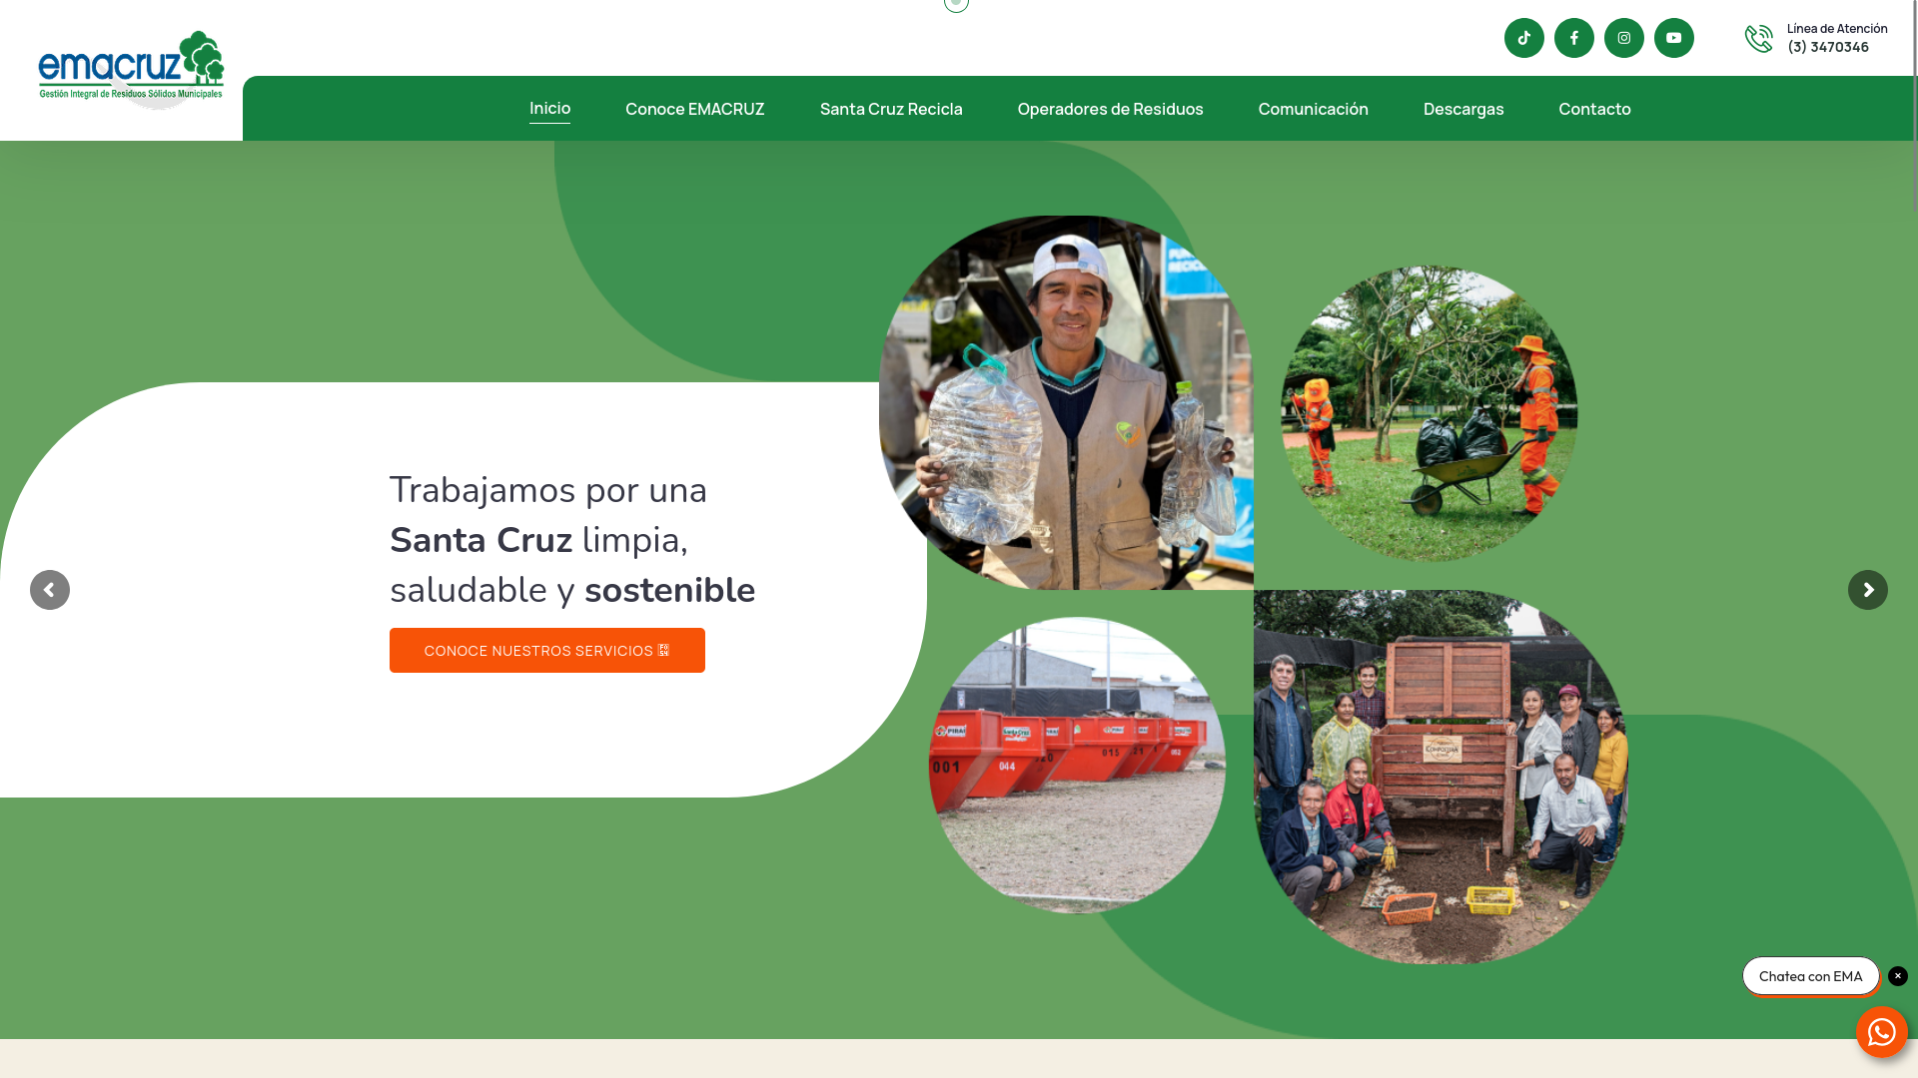Click the compost bin group photo

(x=1440, y=777)
